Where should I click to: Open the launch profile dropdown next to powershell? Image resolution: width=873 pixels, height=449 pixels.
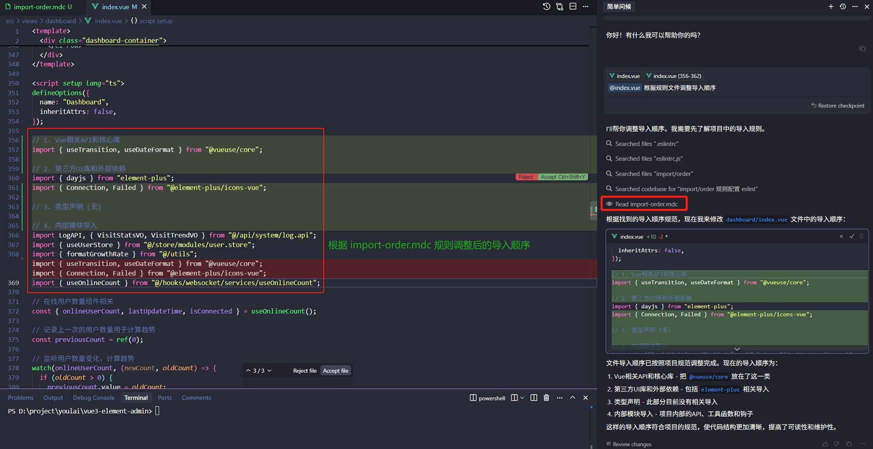(522, 397)
